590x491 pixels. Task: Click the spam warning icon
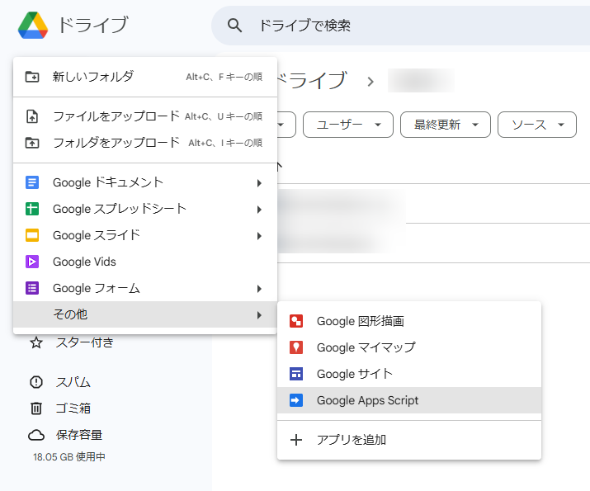coord(36,382)
